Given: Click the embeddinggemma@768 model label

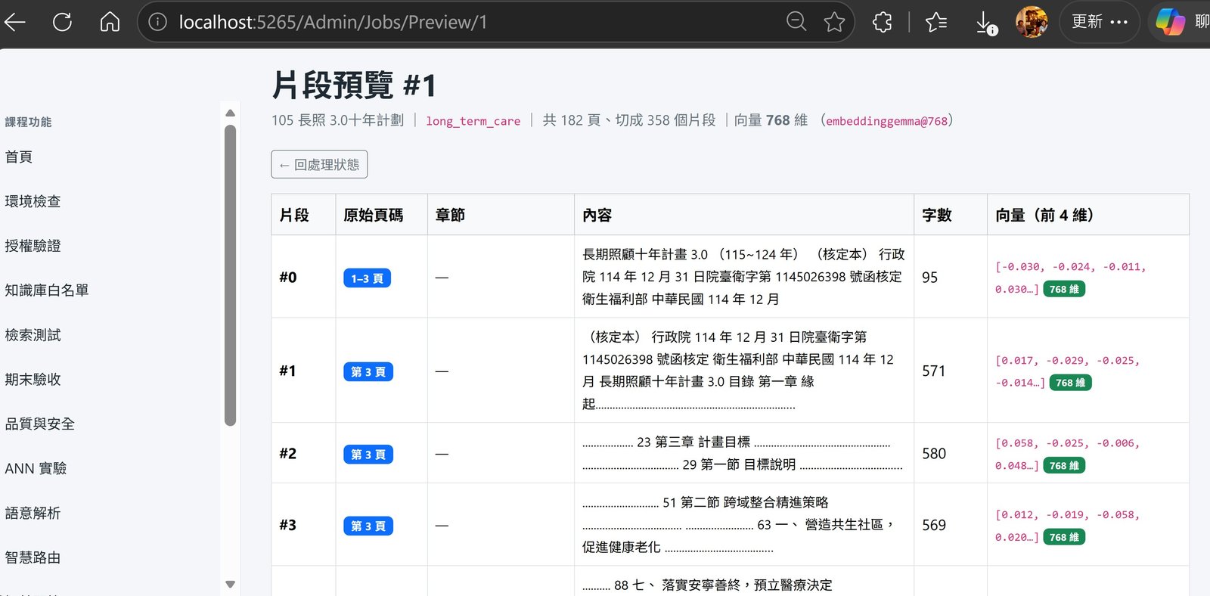Looking at the screenshot, I should pos(886,121).
